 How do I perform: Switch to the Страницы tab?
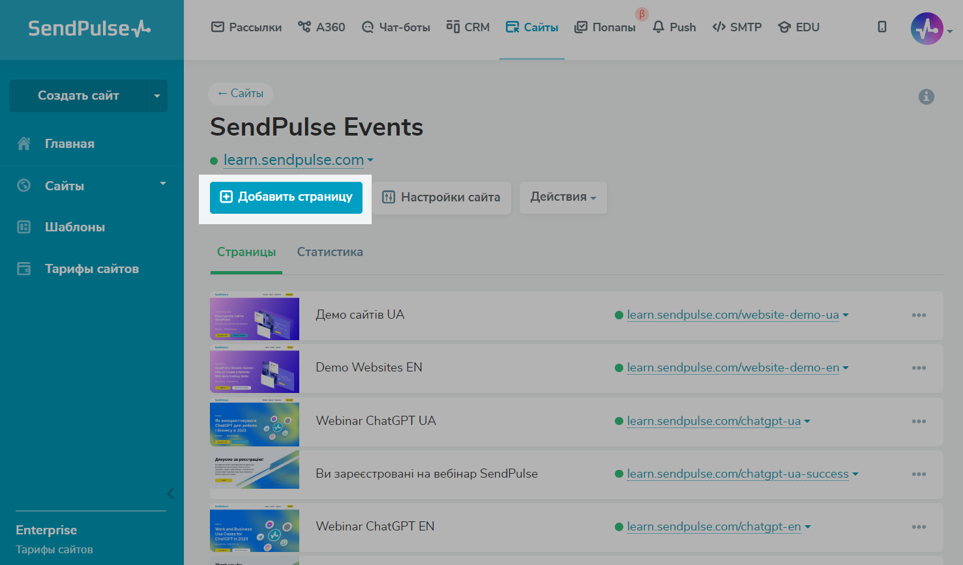[x=246, y=252]
